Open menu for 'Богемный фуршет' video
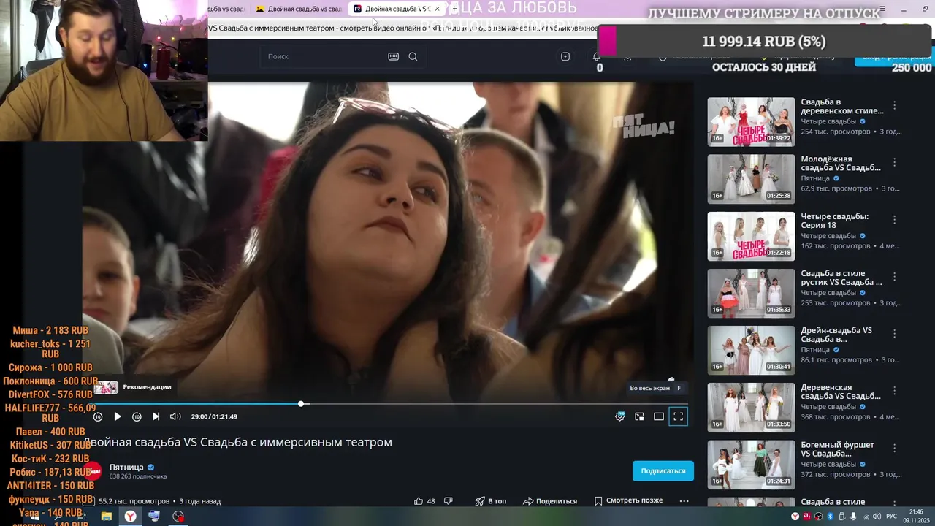 tap(894, 448)
